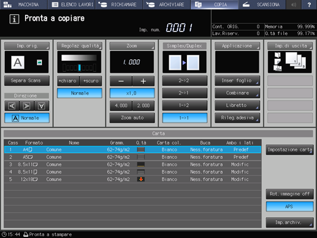The width and height of the screenshot is (317, 238).
Task: Open Imp. archiv. settings
Action: 289,222
